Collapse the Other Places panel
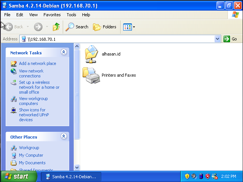 (x=64, y=136)
